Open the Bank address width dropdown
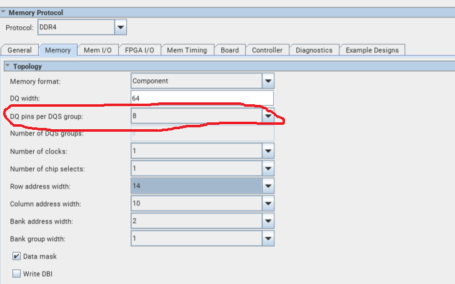 click(268, 221)
